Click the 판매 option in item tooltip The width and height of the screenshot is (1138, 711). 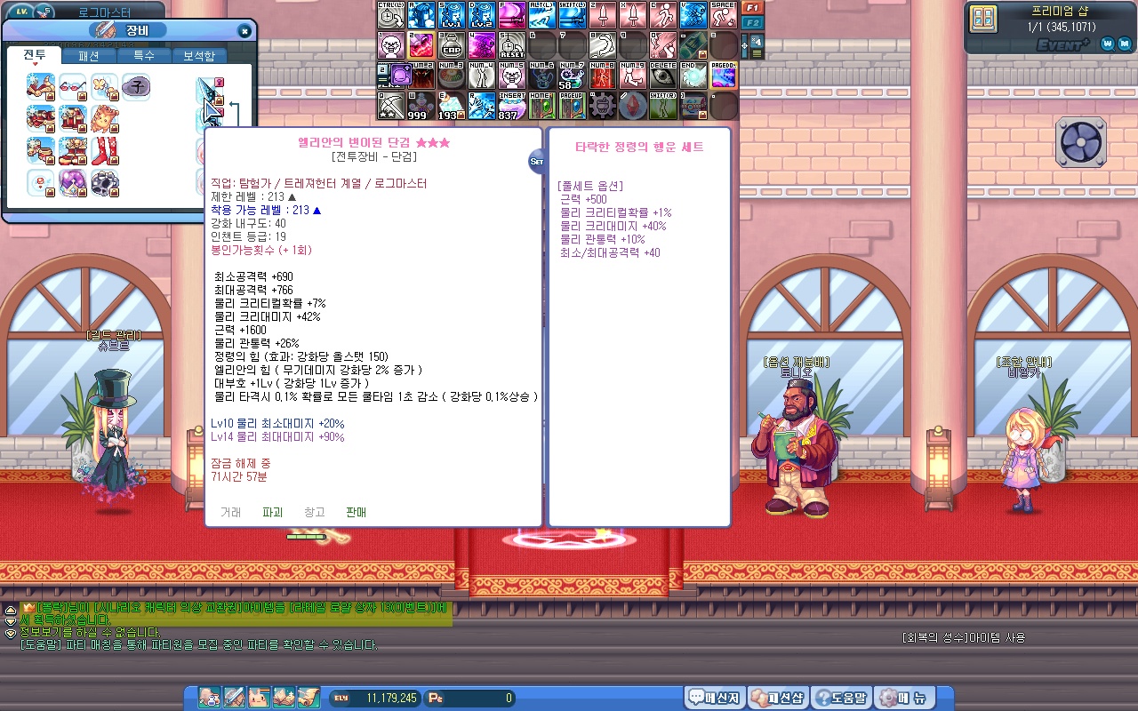(x=356, y=513)
